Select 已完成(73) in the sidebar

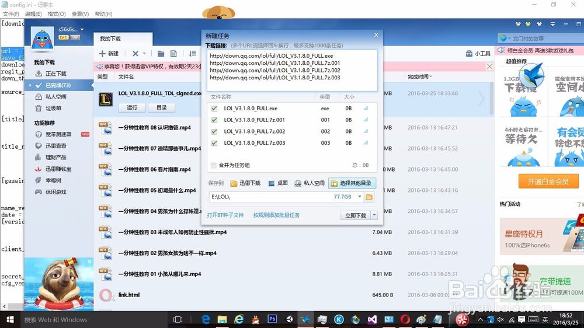(58, 85)
